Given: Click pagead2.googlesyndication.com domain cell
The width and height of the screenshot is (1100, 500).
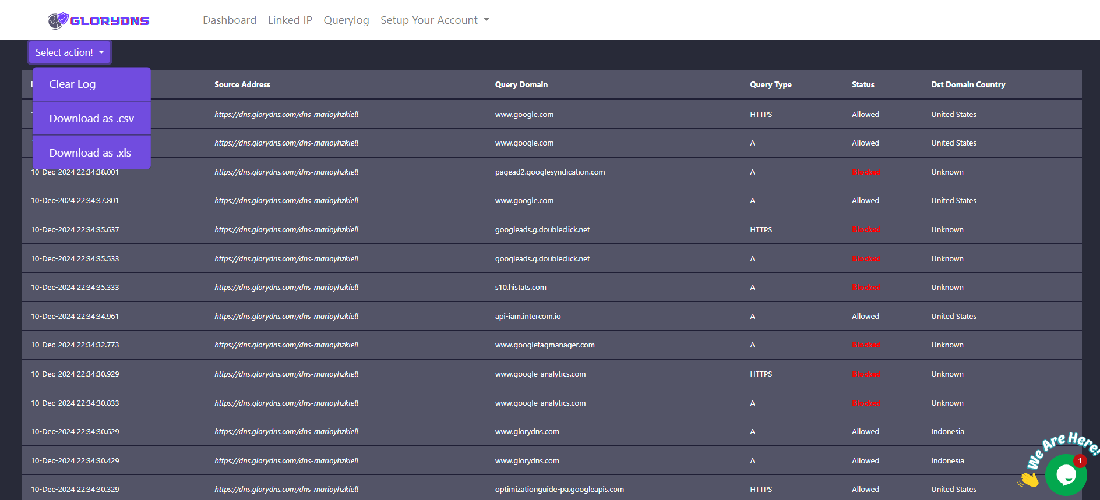Looking at the screenshot, I should 550,172.
